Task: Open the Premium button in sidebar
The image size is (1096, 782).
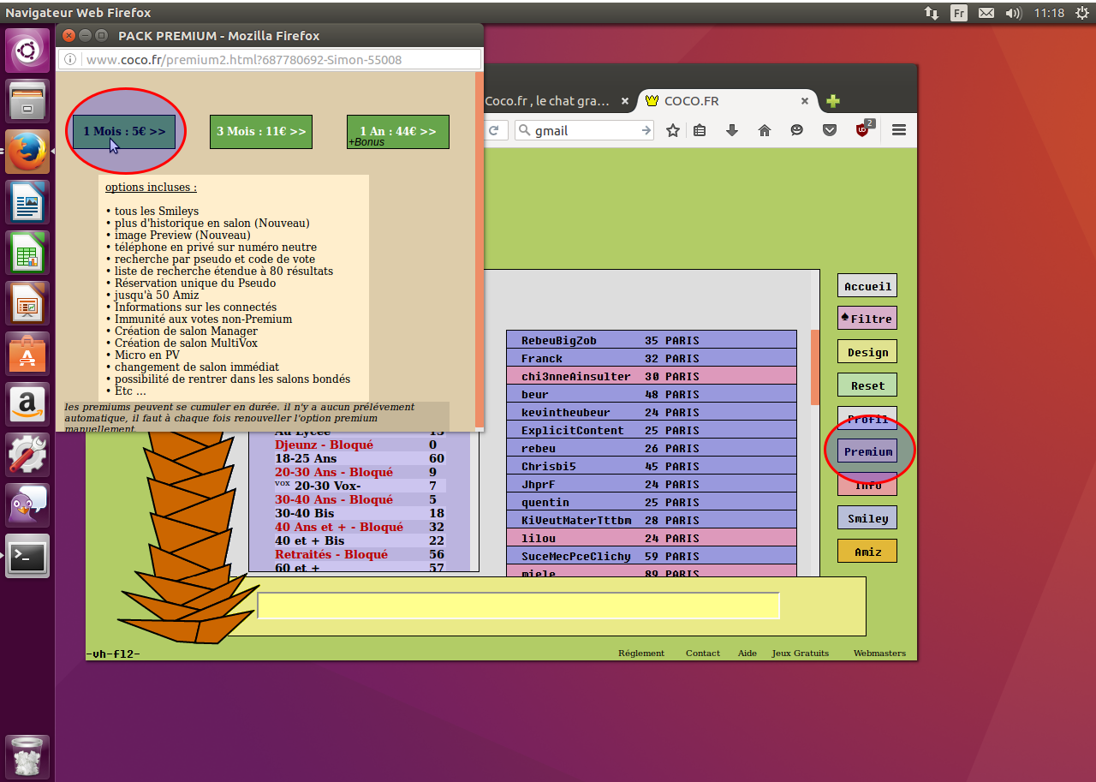Action: point(867,451)
